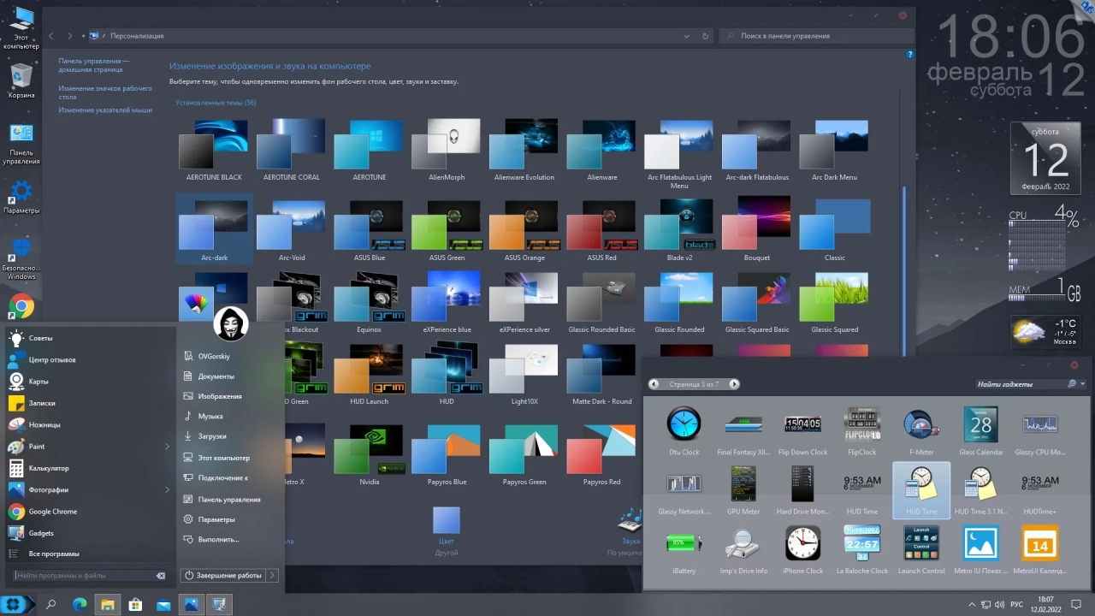Select the Bouquet theme
Viewport: 1095px width, 616px height.
(757, 231)
